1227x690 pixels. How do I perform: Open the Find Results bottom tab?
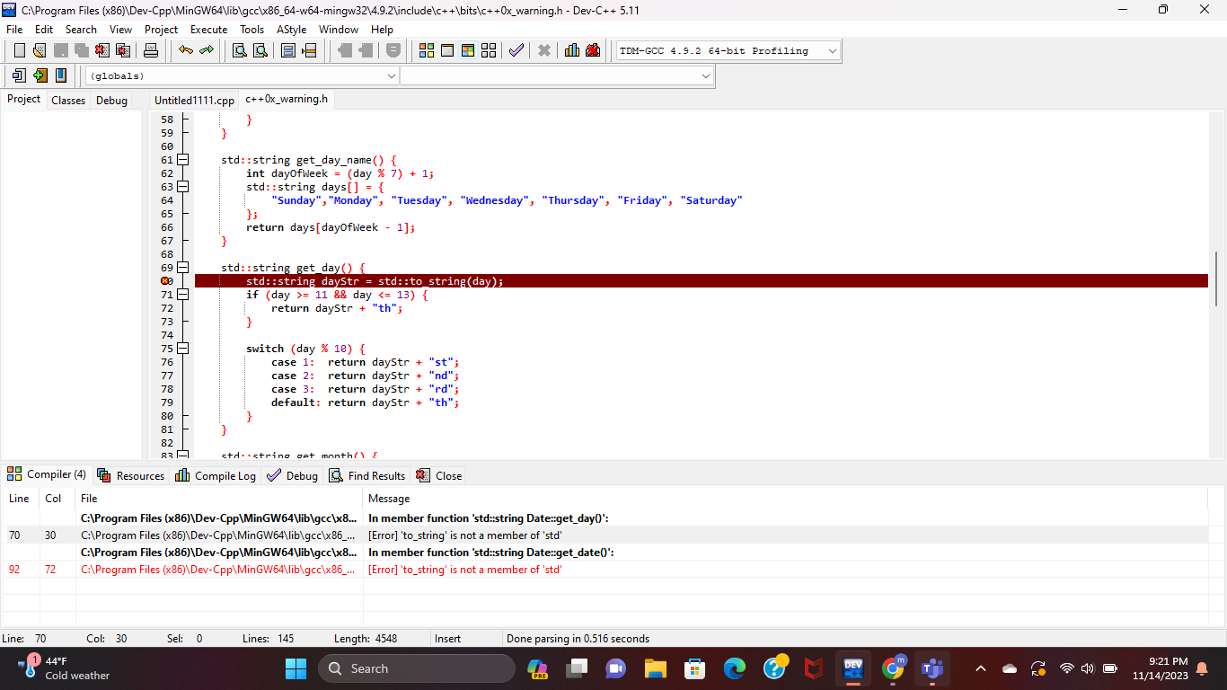[366, 475]
